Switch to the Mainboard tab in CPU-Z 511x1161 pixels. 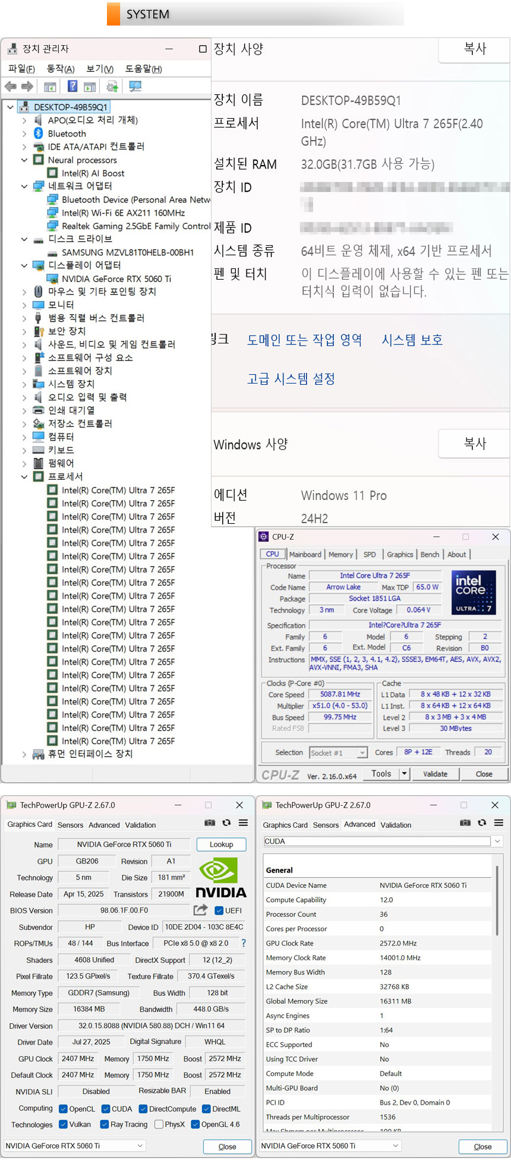point(305,554)
